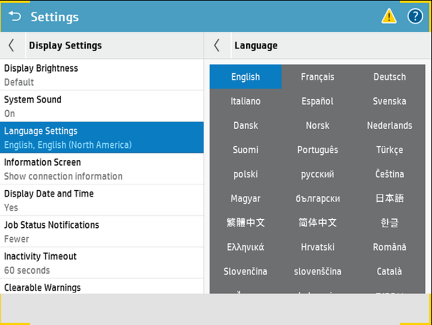Open Display Date and Time setting
432x325 pixels.
pos(102,200)
